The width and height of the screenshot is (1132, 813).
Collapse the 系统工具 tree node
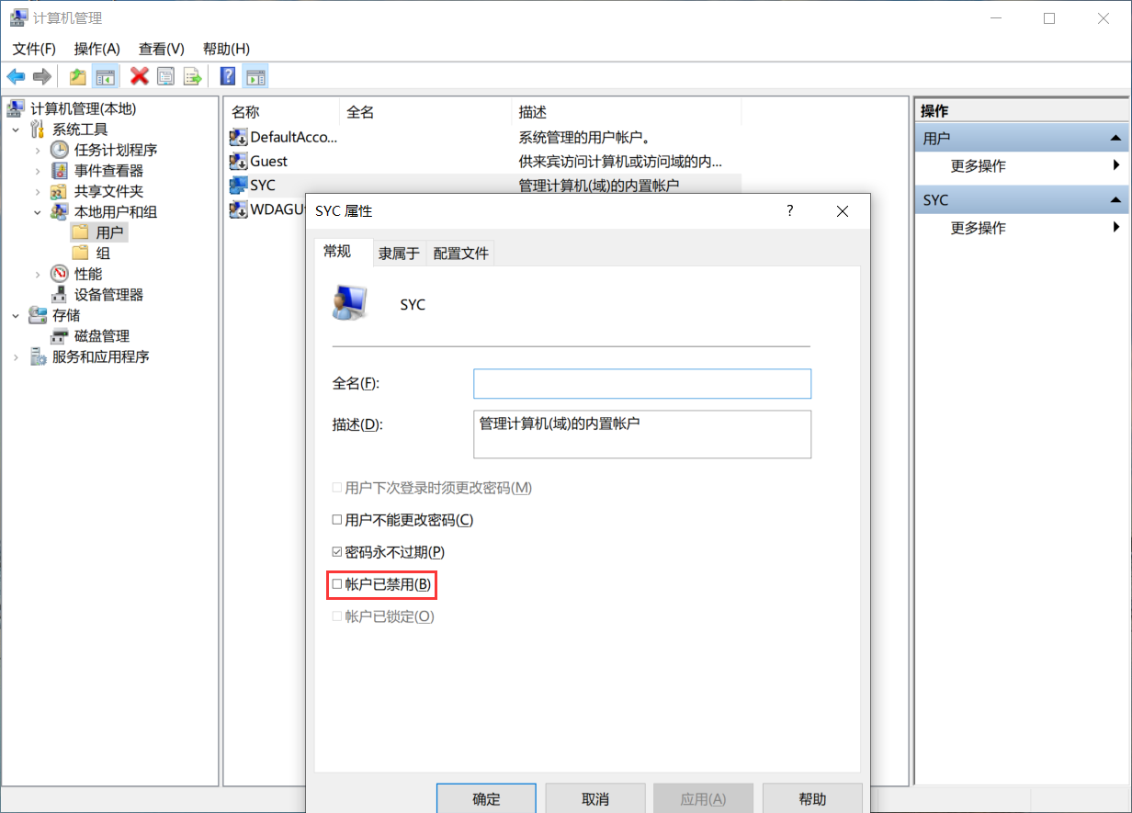tap(16, 130)
